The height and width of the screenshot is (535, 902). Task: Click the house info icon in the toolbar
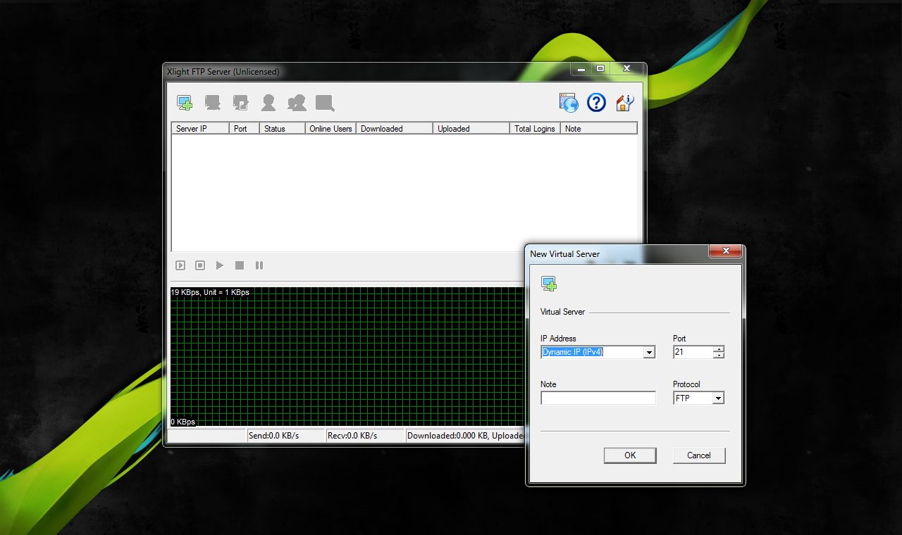(x=625, y=103)
